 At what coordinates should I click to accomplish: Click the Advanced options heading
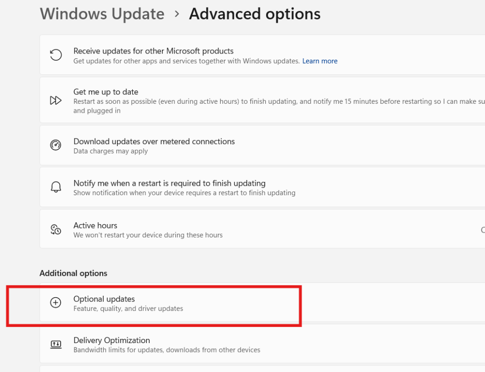point(254,14)
